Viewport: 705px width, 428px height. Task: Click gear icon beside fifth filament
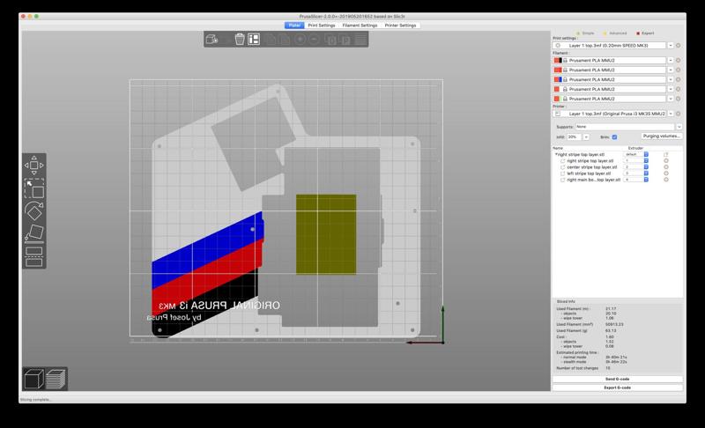point(678,99)
